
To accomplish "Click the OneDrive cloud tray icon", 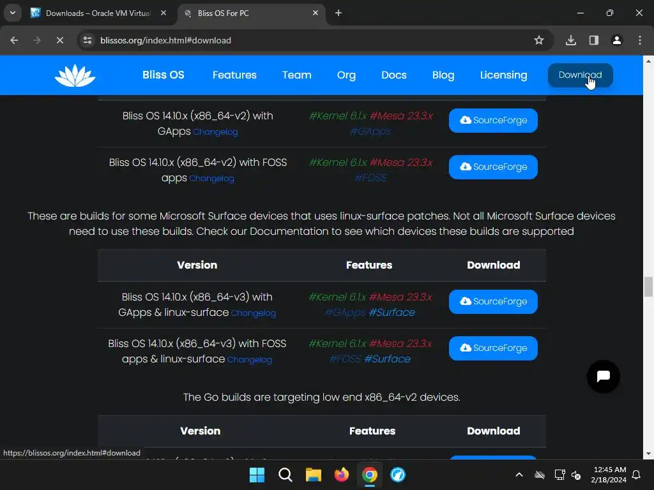I will [540, 475].
